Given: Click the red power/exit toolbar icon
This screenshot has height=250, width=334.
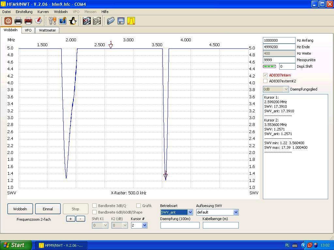Looking at the screenshot, I should (x=8, y=21).
